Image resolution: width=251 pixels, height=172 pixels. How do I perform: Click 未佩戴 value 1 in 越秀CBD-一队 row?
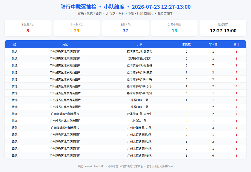pos(186,100)
